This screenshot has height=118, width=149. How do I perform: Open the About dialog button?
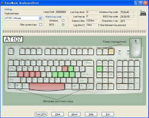[x=74, y=114]
